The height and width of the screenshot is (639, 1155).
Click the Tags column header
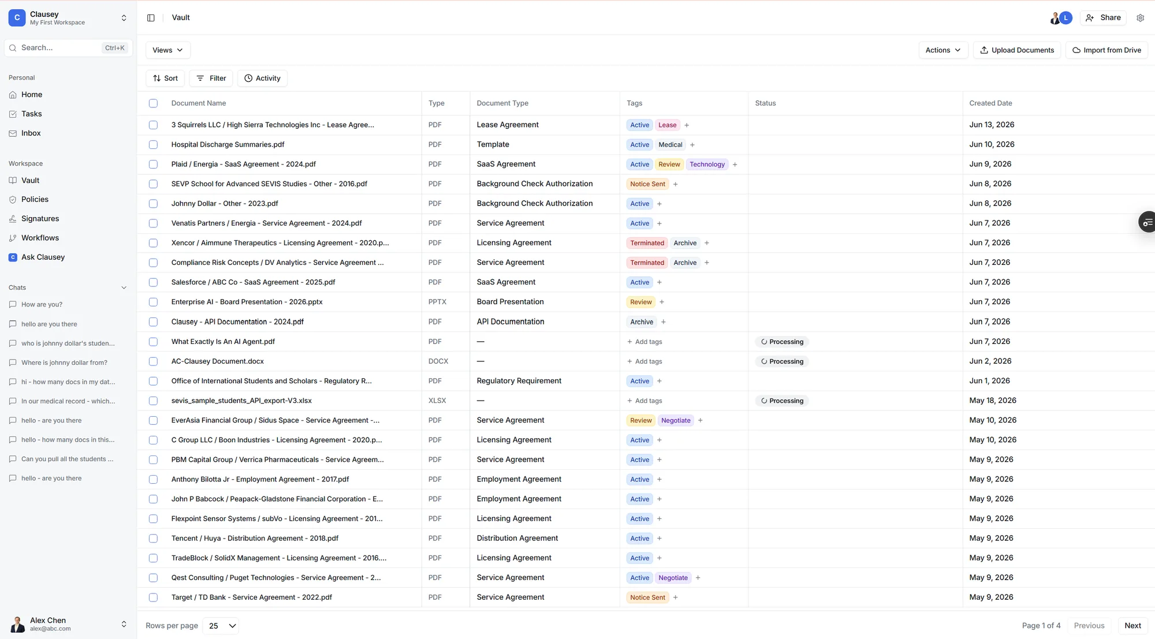(634, 103)
